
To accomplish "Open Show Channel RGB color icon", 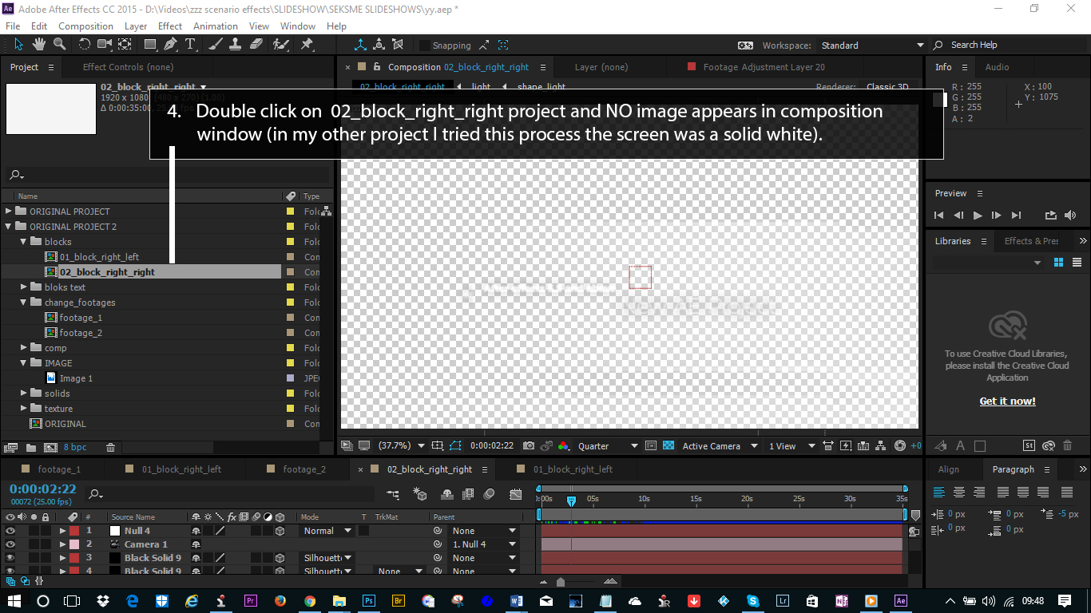I will [x=564, y=446].
